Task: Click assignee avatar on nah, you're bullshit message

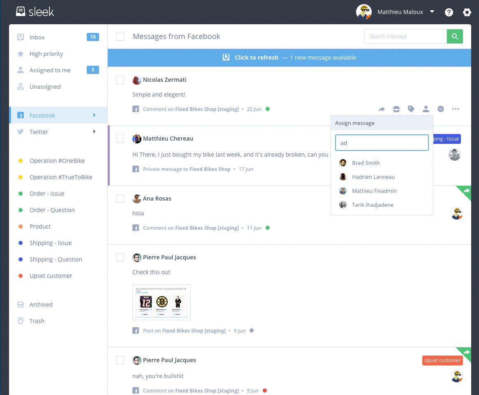Action: pos(457,376)
